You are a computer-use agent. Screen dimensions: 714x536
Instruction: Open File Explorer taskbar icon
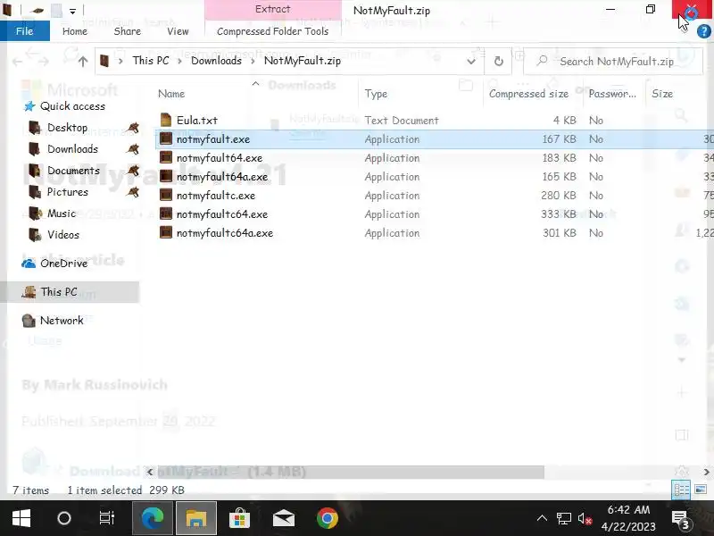(195, 518)
